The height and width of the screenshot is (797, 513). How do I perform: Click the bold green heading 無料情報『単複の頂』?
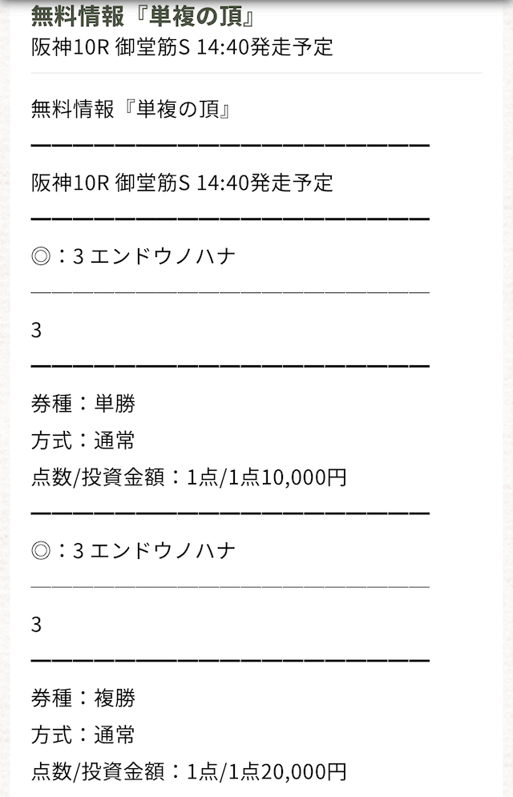pos(143,16)
